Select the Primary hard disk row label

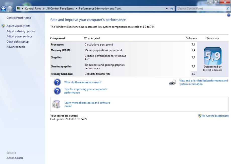[62, 74]
